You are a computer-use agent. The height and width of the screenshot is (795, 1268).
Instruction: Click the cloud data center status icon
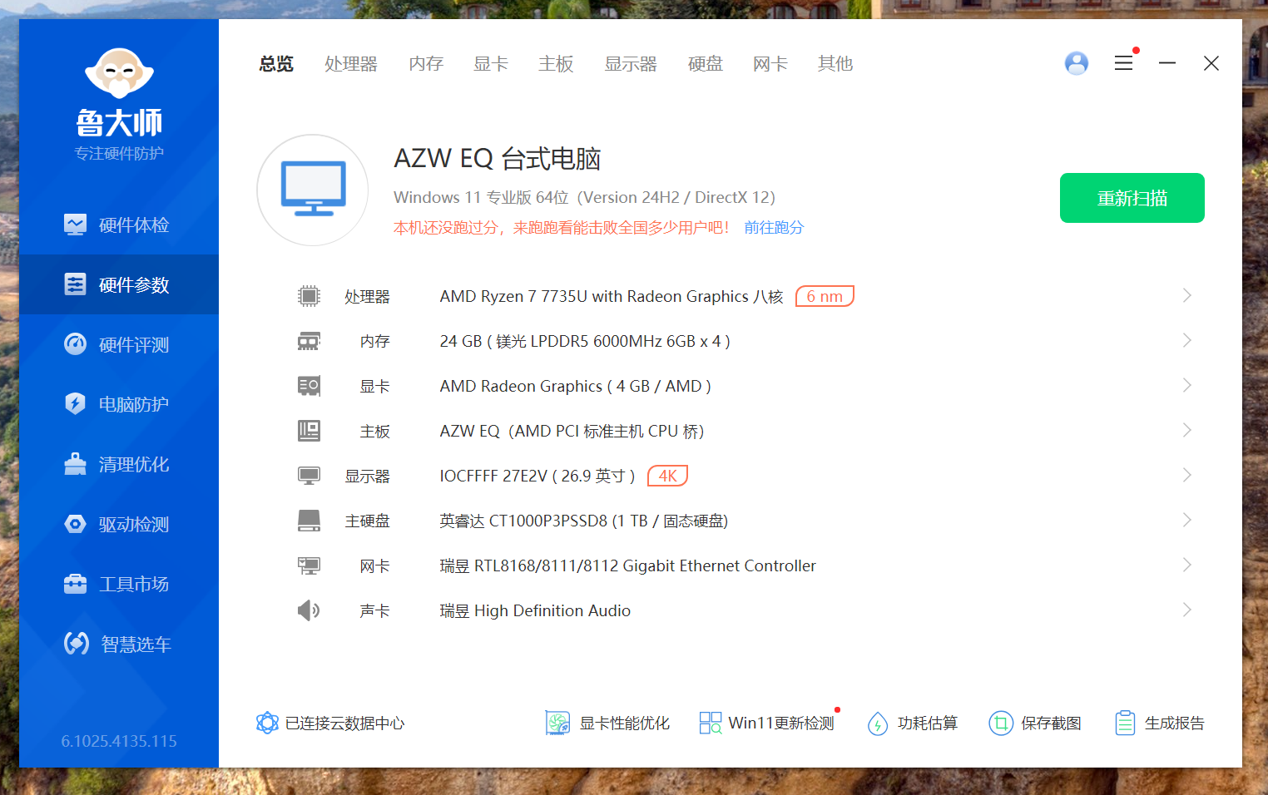pyautogui.click(x=267, y=723)
